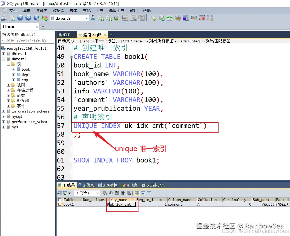Click the query formatter icon
The width and height of the screenshot is (290, 236).
(154, 18)
